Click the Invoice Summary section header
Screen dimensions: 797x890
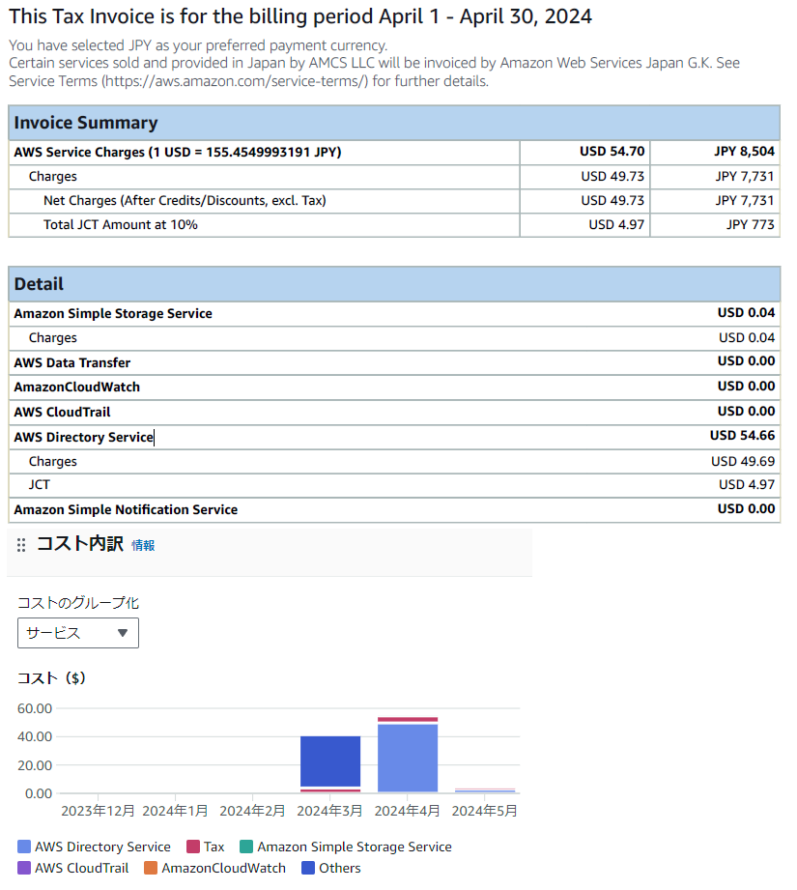click(394, 123)
